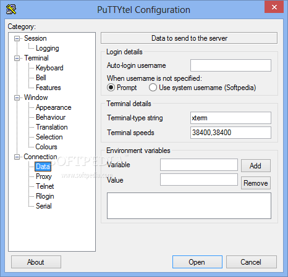Click the Open button
The image size is (288, 277).
point(197,262)
